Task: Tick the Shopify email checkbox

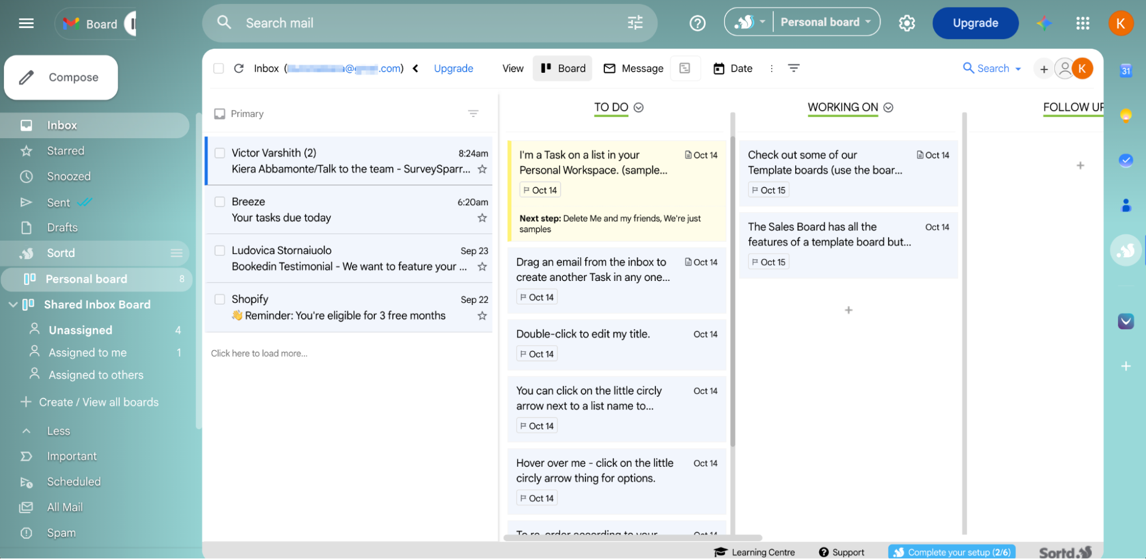Action: pyautogui.click(x=220, y=299)
